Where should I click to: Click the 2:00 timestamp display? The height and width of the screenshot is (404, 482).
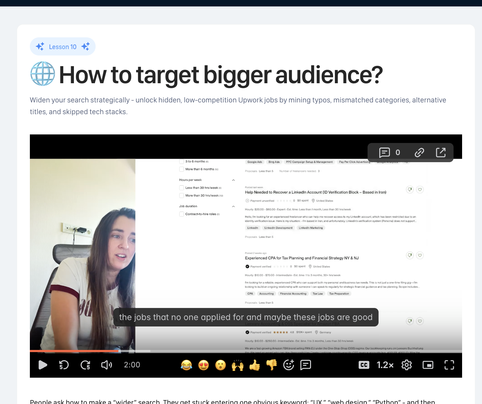(132, 365)
